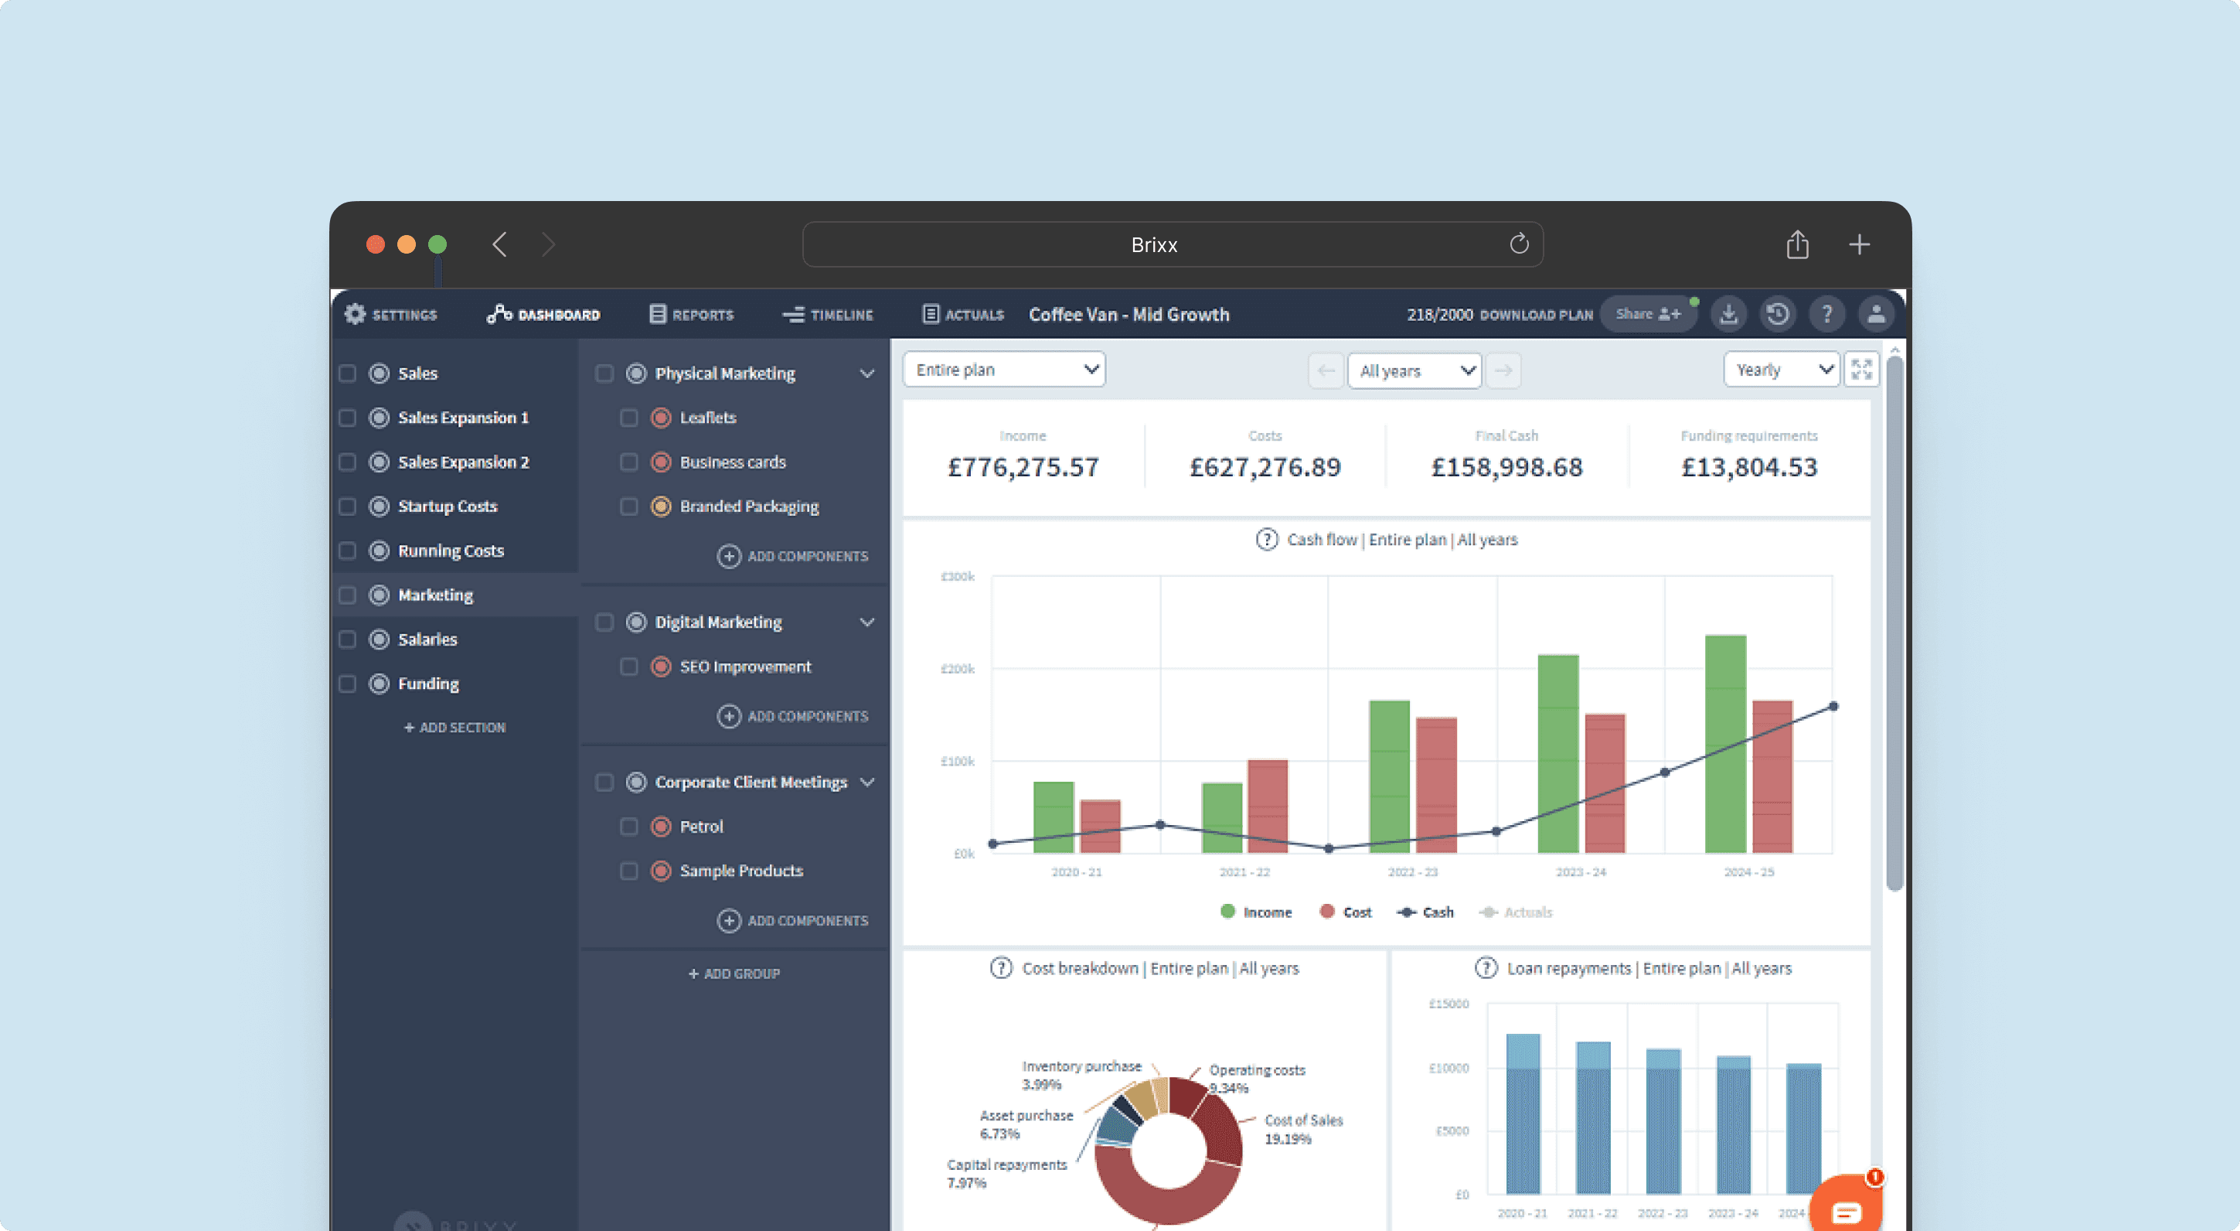The image size is (2240, 1231).
Task: Go to next year arrow
Action: [x=1503, y=370]
